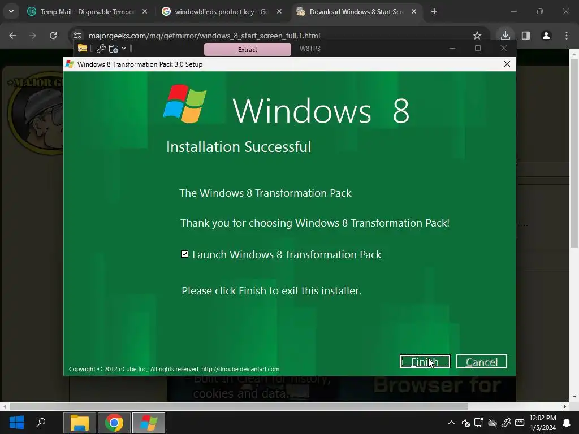Open the clock showing 12:02 PM
The image size is (579, 434).
coord(542,423)
